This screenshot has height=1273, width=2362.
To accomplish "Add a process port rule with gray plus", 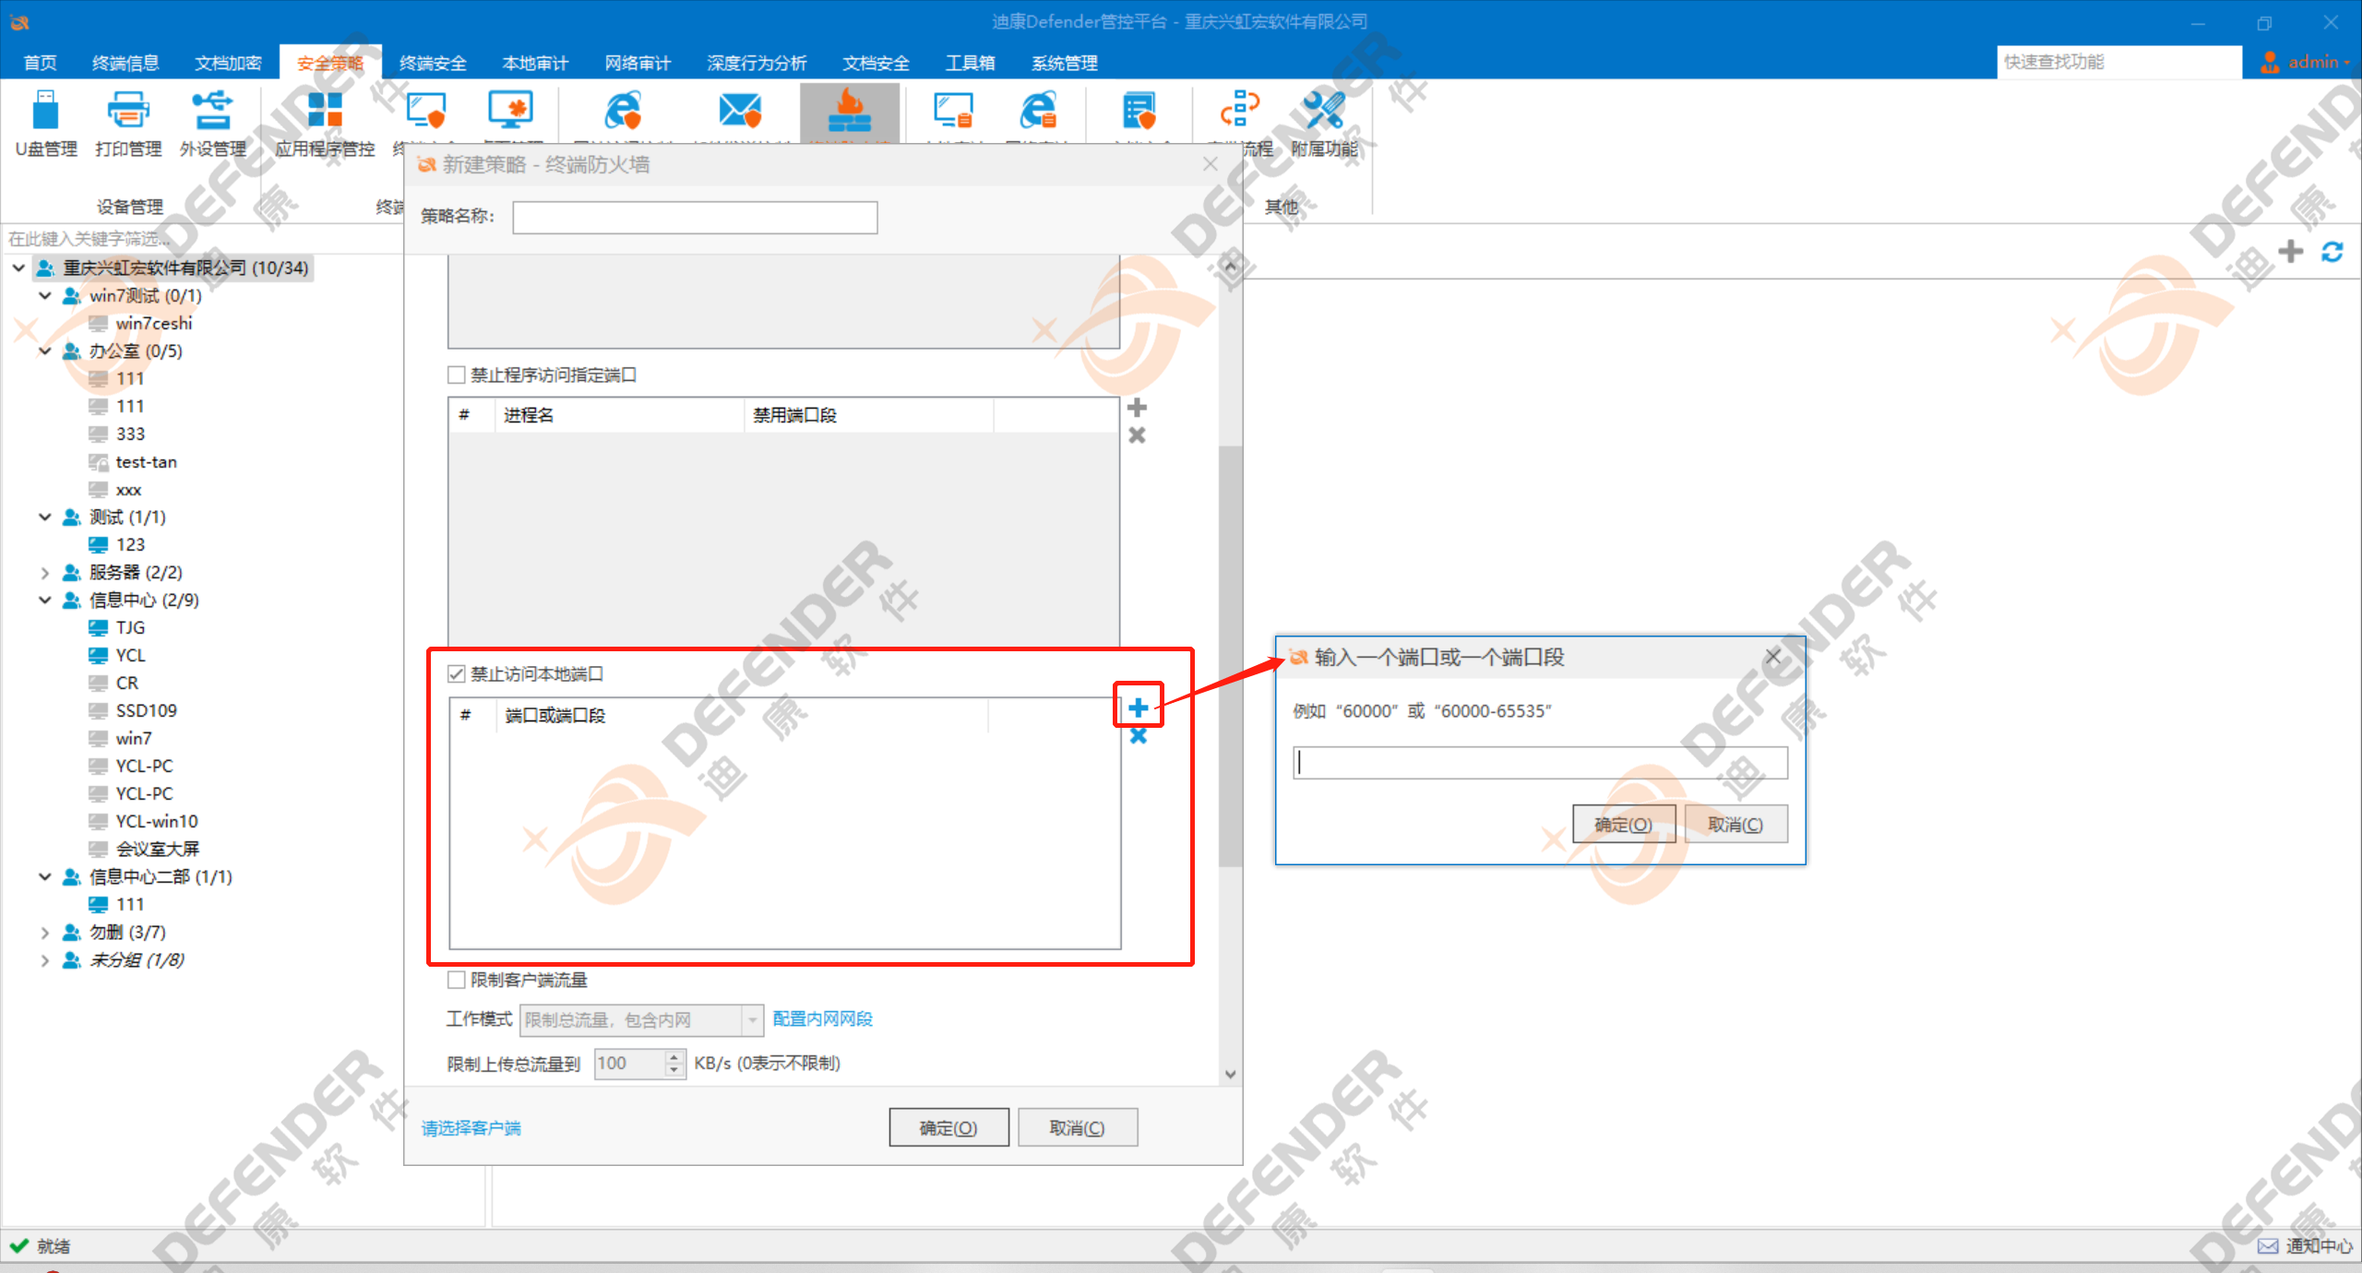I will tap(1137, 408).
